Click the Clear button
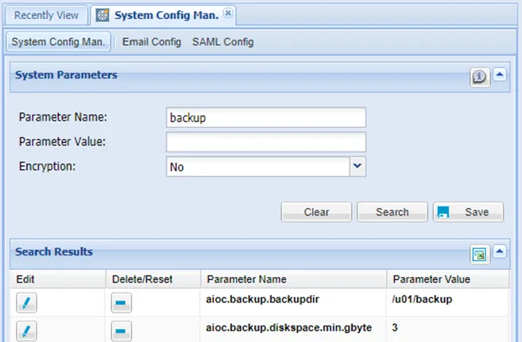This screenshot has width=522, height=342. [x=316, y=212]
